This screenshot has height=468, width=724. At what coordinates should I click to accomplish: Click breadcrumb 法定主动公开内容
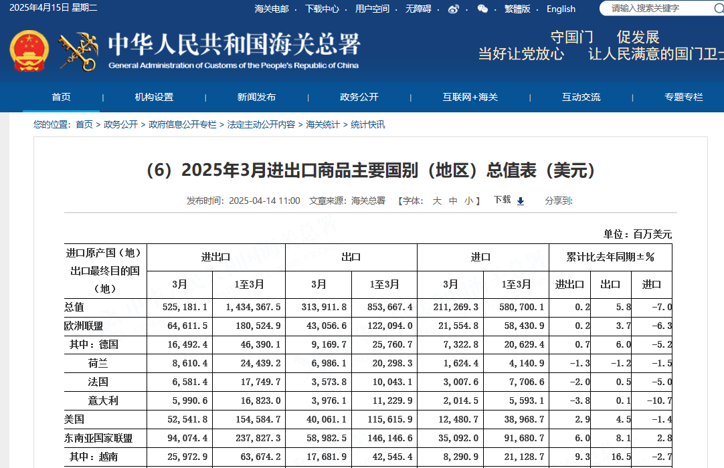261,124
